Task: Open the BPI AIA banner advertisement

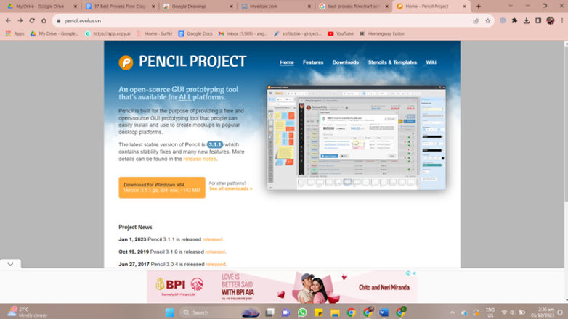Action: (x=282, y=287)
